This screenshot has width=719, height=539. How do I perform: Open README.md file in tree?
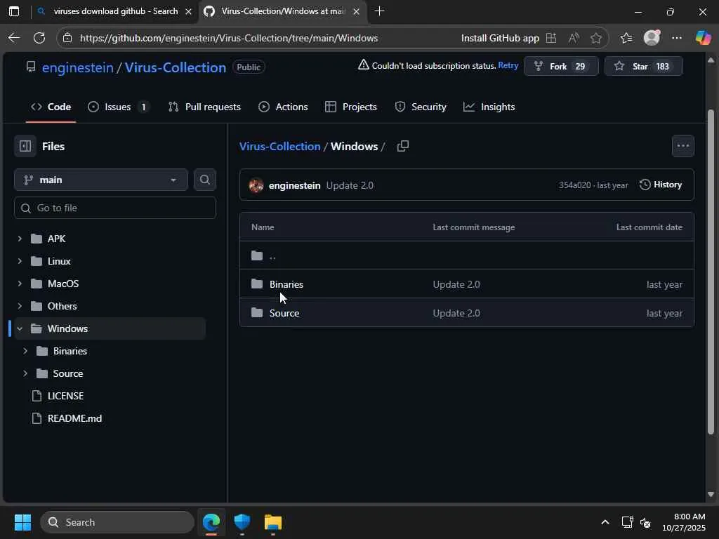74,418
